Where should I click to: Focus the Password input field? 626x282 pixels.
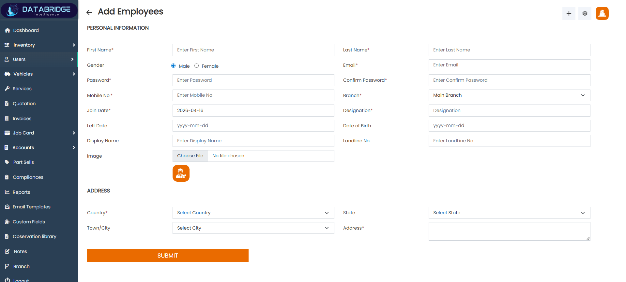(x=253, y=80)
